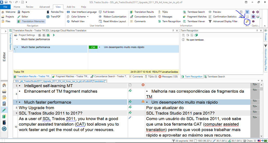
Task: Click the yellow squares icon in ribbon
Action: point(247,21)
